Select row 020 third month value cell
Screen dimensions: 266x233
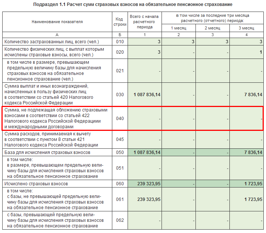[247, 52]
